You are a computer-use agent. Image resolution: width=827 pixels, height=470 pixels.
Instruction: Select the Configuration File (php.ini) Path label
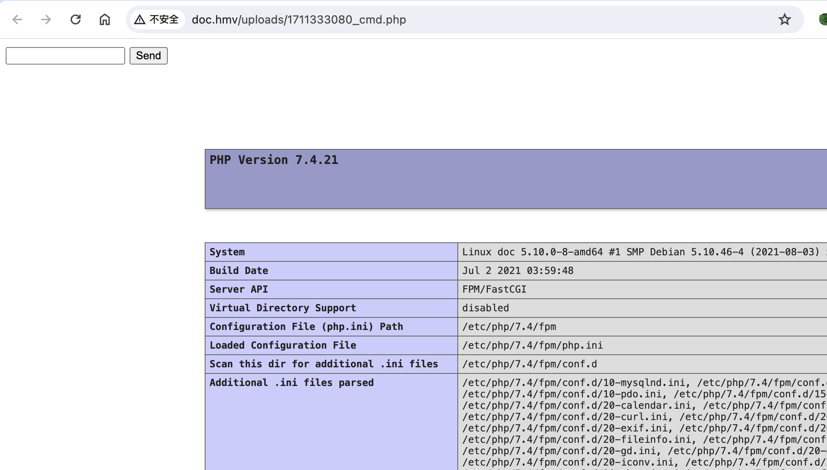[x=306, y=327]
